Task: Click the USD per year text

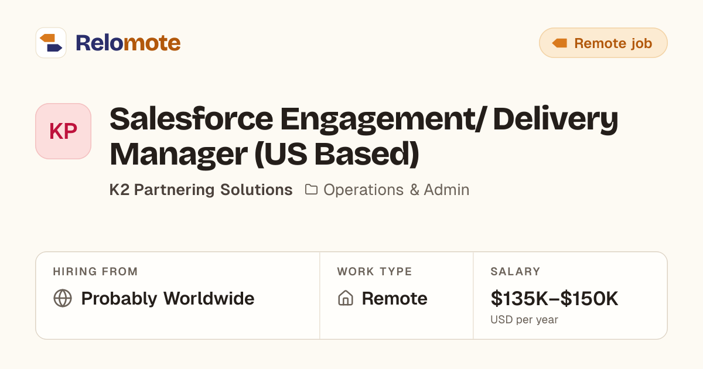Action: click(x=524, y=320)
